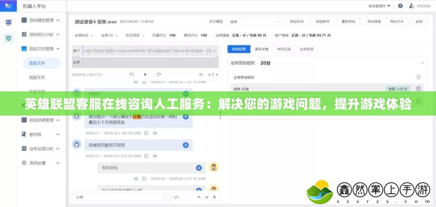Image resolution: width=436 pixels, height=207 pixels.
Task: Open the 系统管理员 account dropdown
Action: [379, 6]
